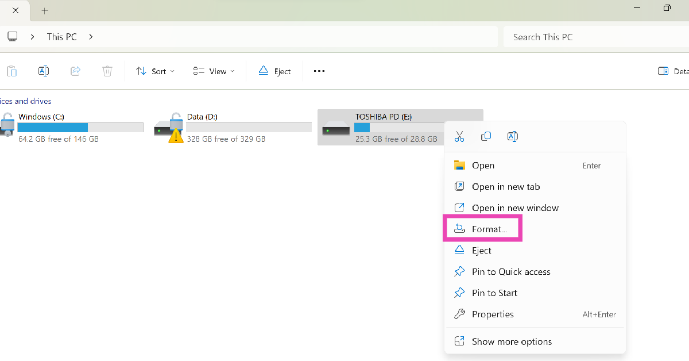
Task: Click the This PC icon in the address bar
Action: [12, 36]
